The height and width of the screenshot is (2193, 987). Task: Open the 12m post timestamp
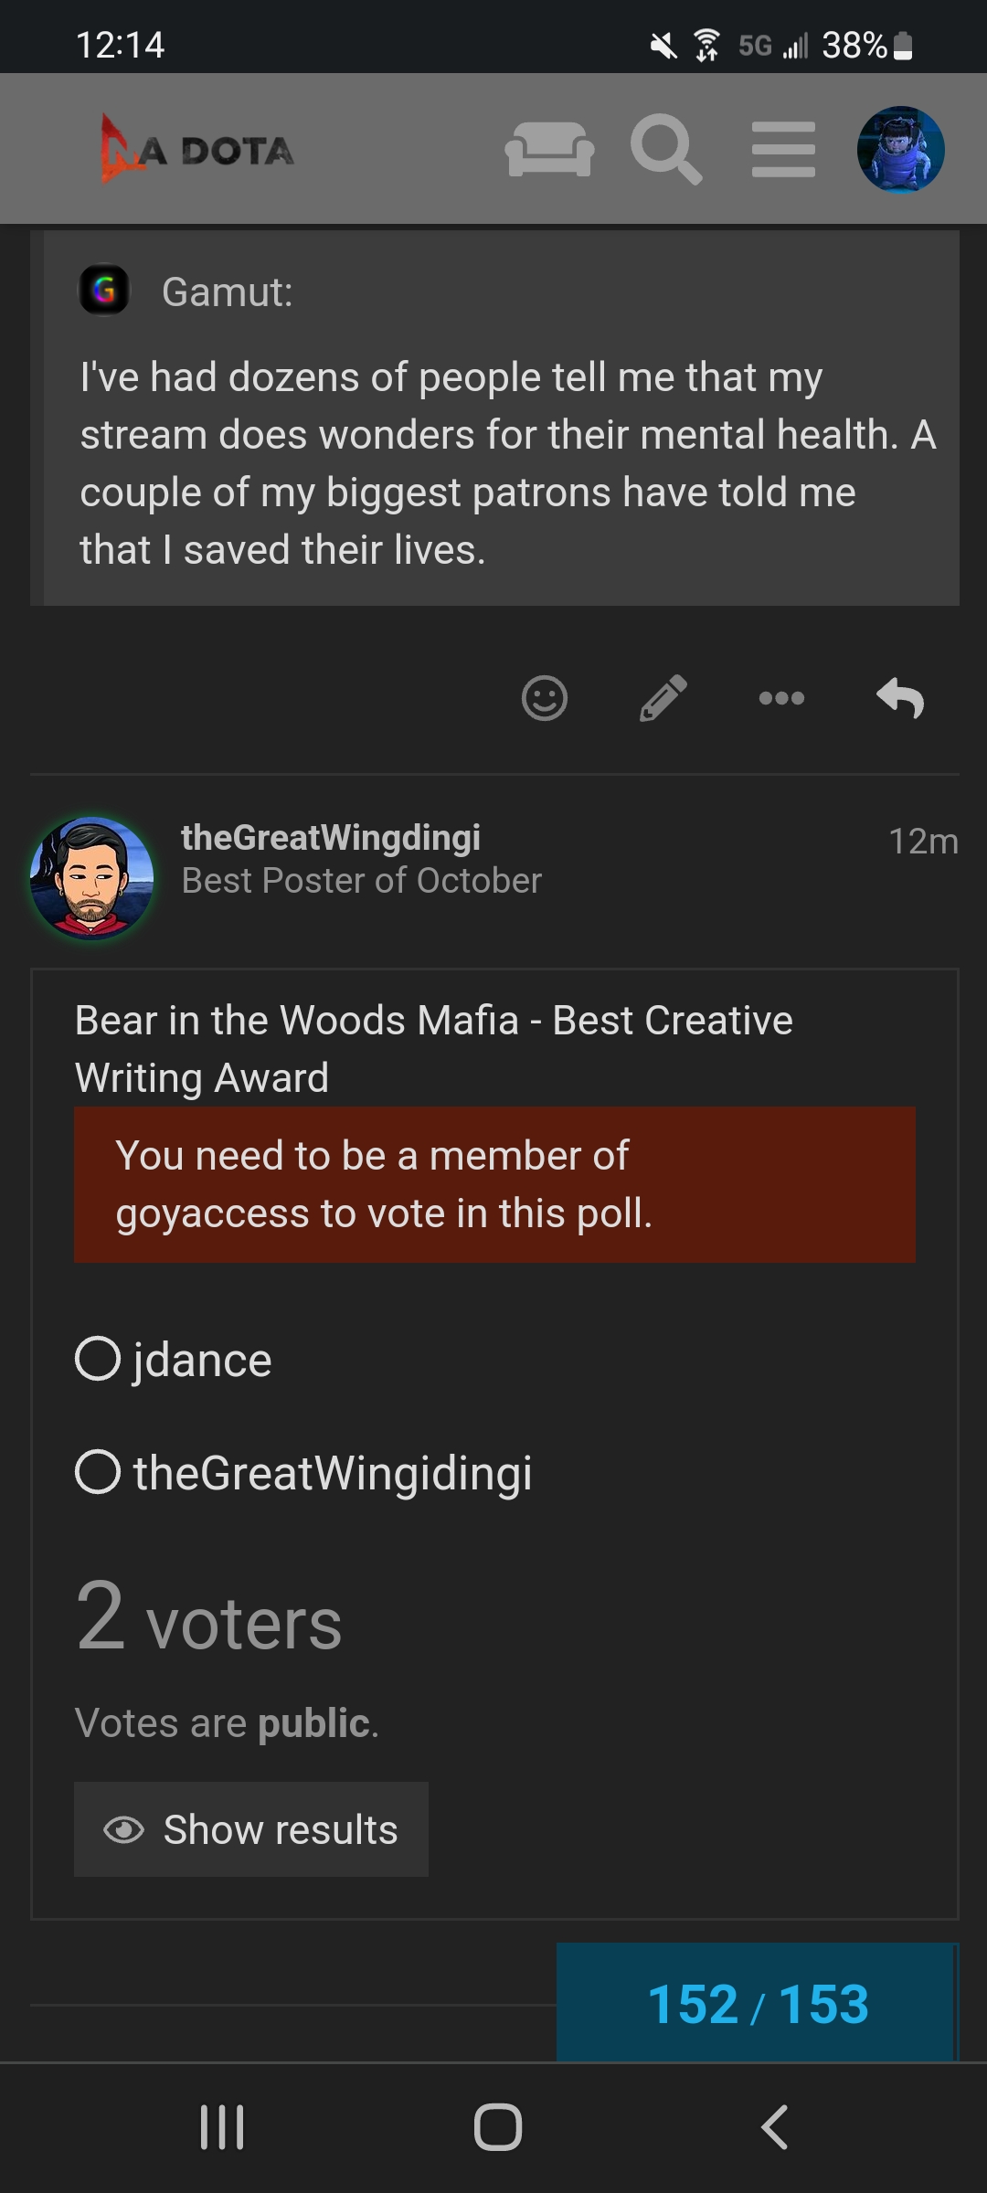click(x=923, y=841)
